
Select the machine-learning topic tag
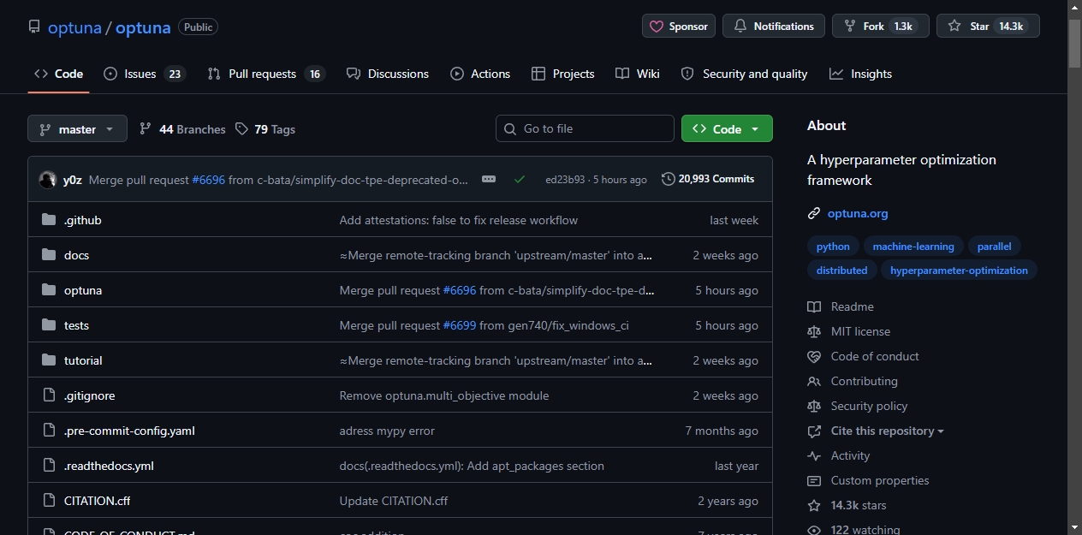pyautogui.click(x=913, y=247)
